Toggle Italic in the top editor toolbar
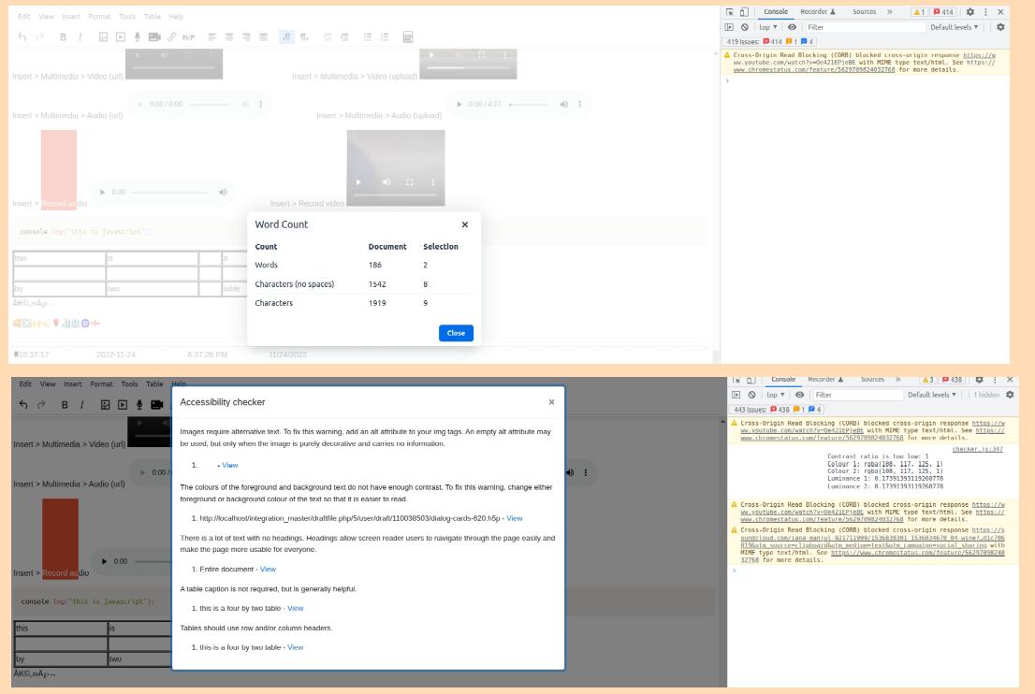This screenshot has width=1035, height=694. (80, 36)
